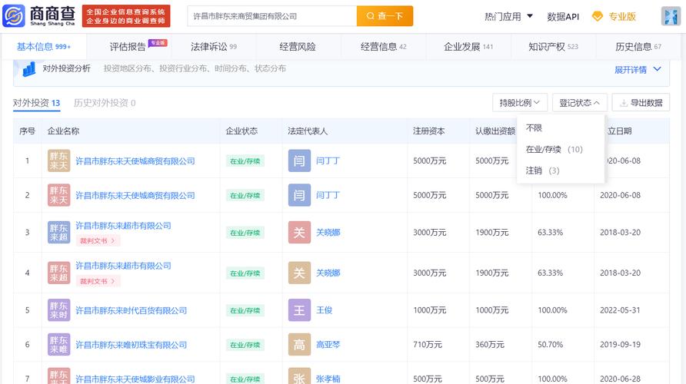Open the 数据API link
Image resolution: width=686 pixels, height=384 pixels.
click(x=563, y=17)
